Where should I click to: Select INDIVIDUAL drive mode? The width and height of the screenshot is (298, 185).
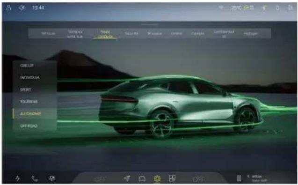coord(30,78)
